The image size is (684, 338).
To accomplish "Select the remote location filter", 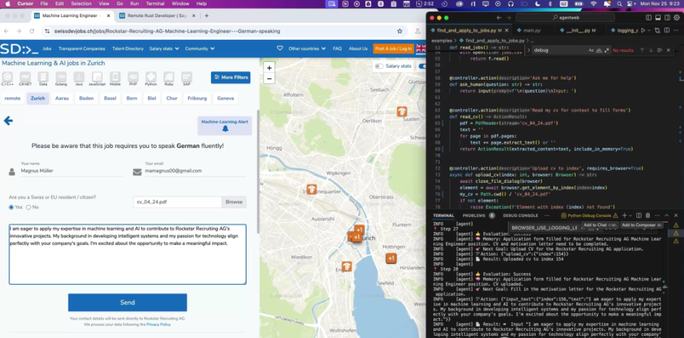I will 13,98.
